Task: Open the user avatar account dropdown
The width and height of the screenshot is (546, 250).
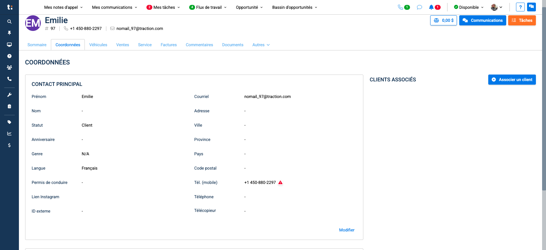Action: click(x=496, y=7)
